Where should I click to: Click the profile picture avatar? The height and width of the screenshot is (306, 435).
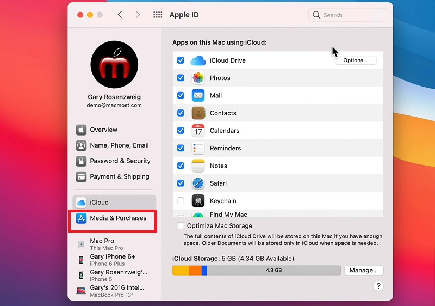114,64
